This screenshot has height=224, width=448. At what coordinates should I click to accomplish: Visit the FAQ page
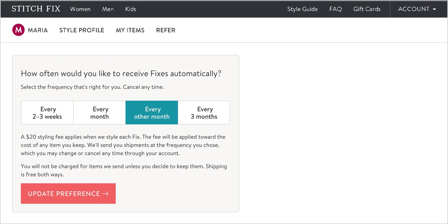tap(335, 9)
